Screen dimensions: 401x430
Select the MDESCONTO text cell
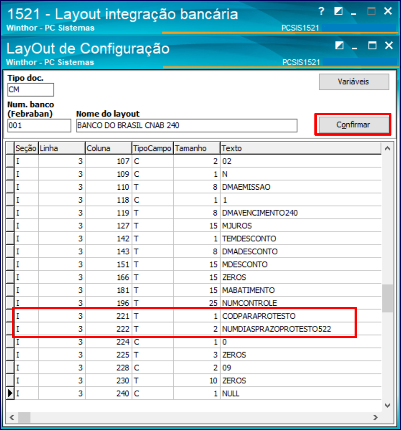pyautogui.click(x=301, y=264)
